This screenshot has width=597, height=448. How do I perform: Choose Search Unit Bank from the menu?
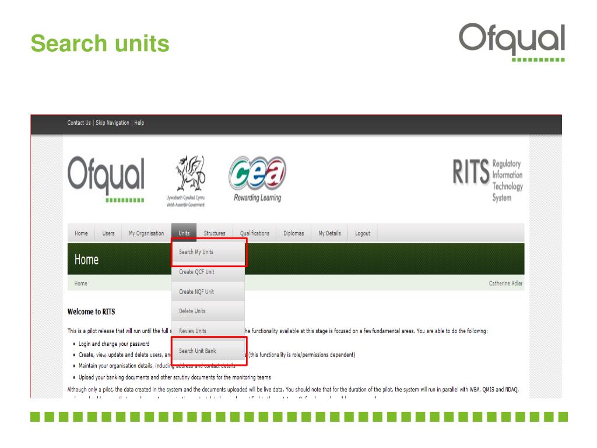point(208,351)
